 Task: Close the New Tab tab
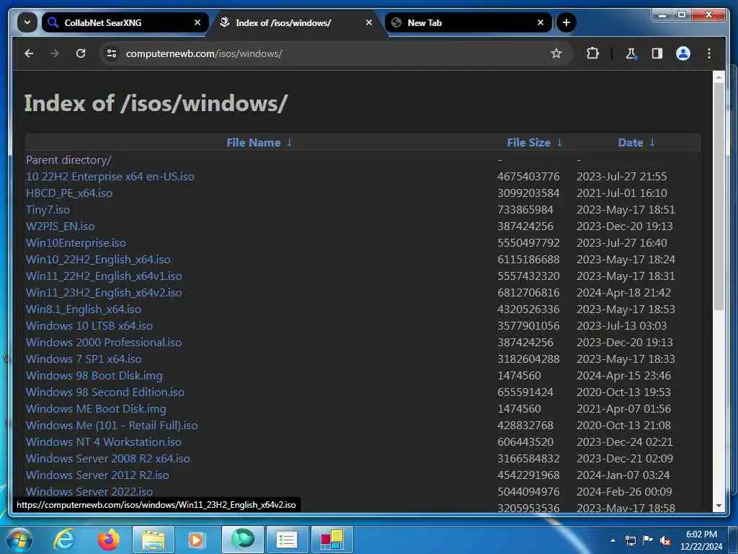pyautogui.click(x=541, y=22)
